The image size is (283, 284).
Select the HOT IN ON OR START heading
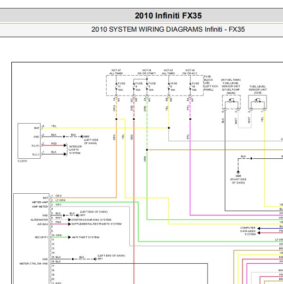[147, 72]
